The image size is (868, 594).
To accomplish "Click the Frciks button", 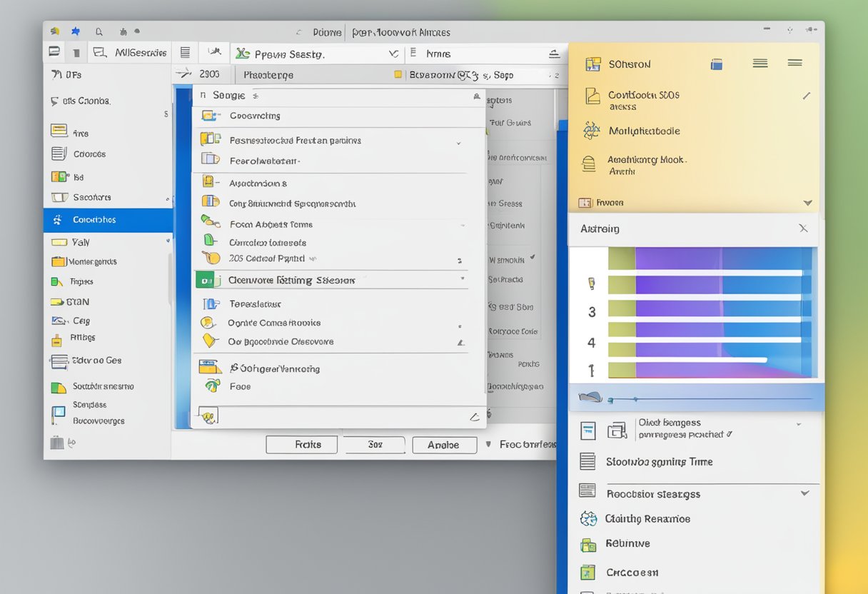I will (303, 445).
